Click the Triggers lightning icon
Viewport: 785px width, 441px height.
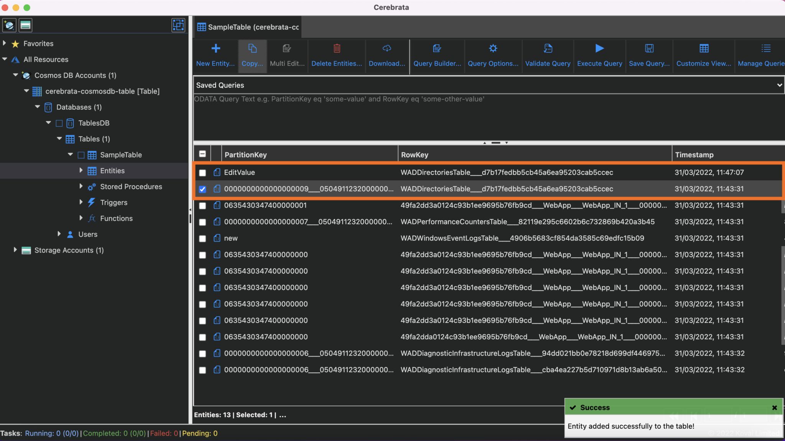[x=92, y=202]
